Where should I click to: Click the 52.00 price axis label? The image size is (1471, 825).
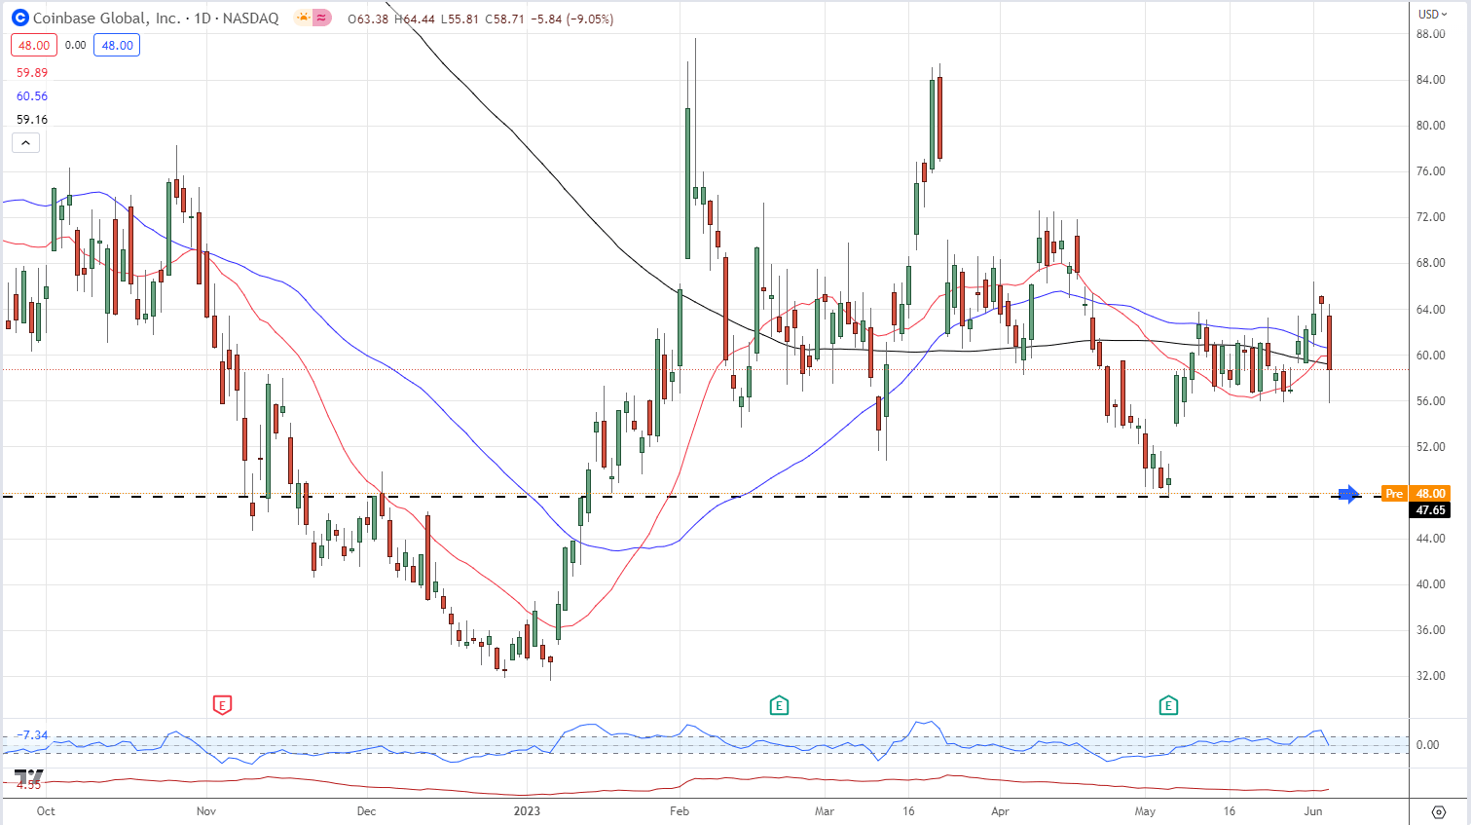pos(1431,447)
